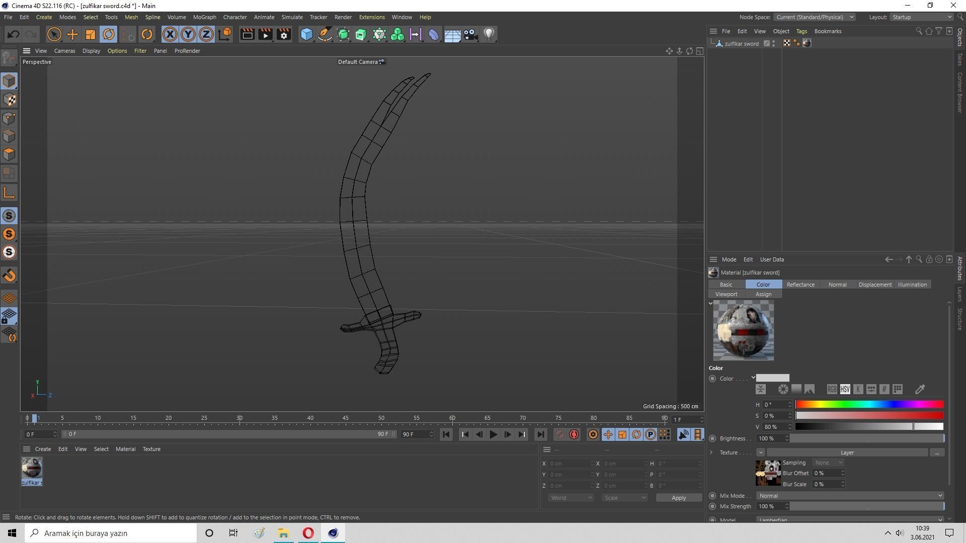The width and height of the screenshot is (966, 543).
Task: Open Material Manager Texture menu
Action: [151, 449]
